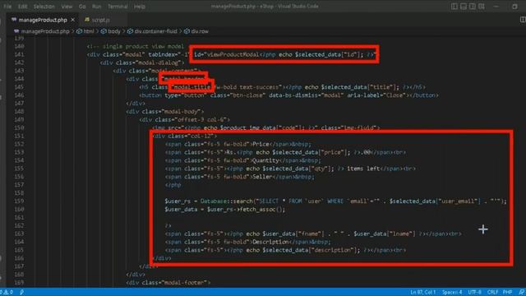The width and height of the screenshot is (526, 296).
Task: Close the manageProduct.php tab
Action: point(73,20)
